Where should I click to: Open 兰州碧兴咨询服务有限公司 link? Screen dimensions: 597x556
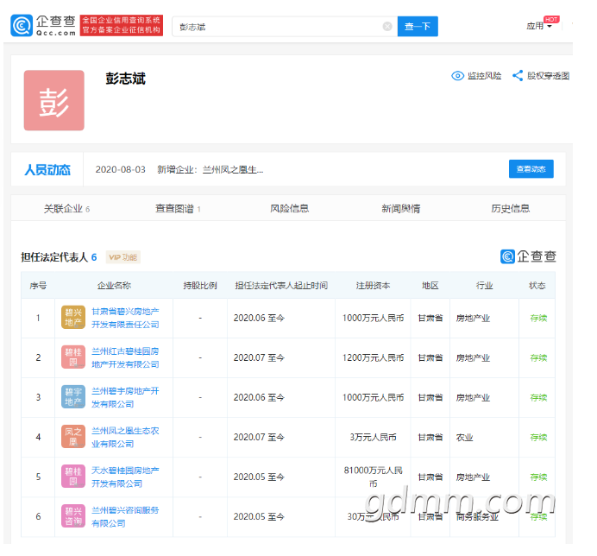(x=125, y=516)
